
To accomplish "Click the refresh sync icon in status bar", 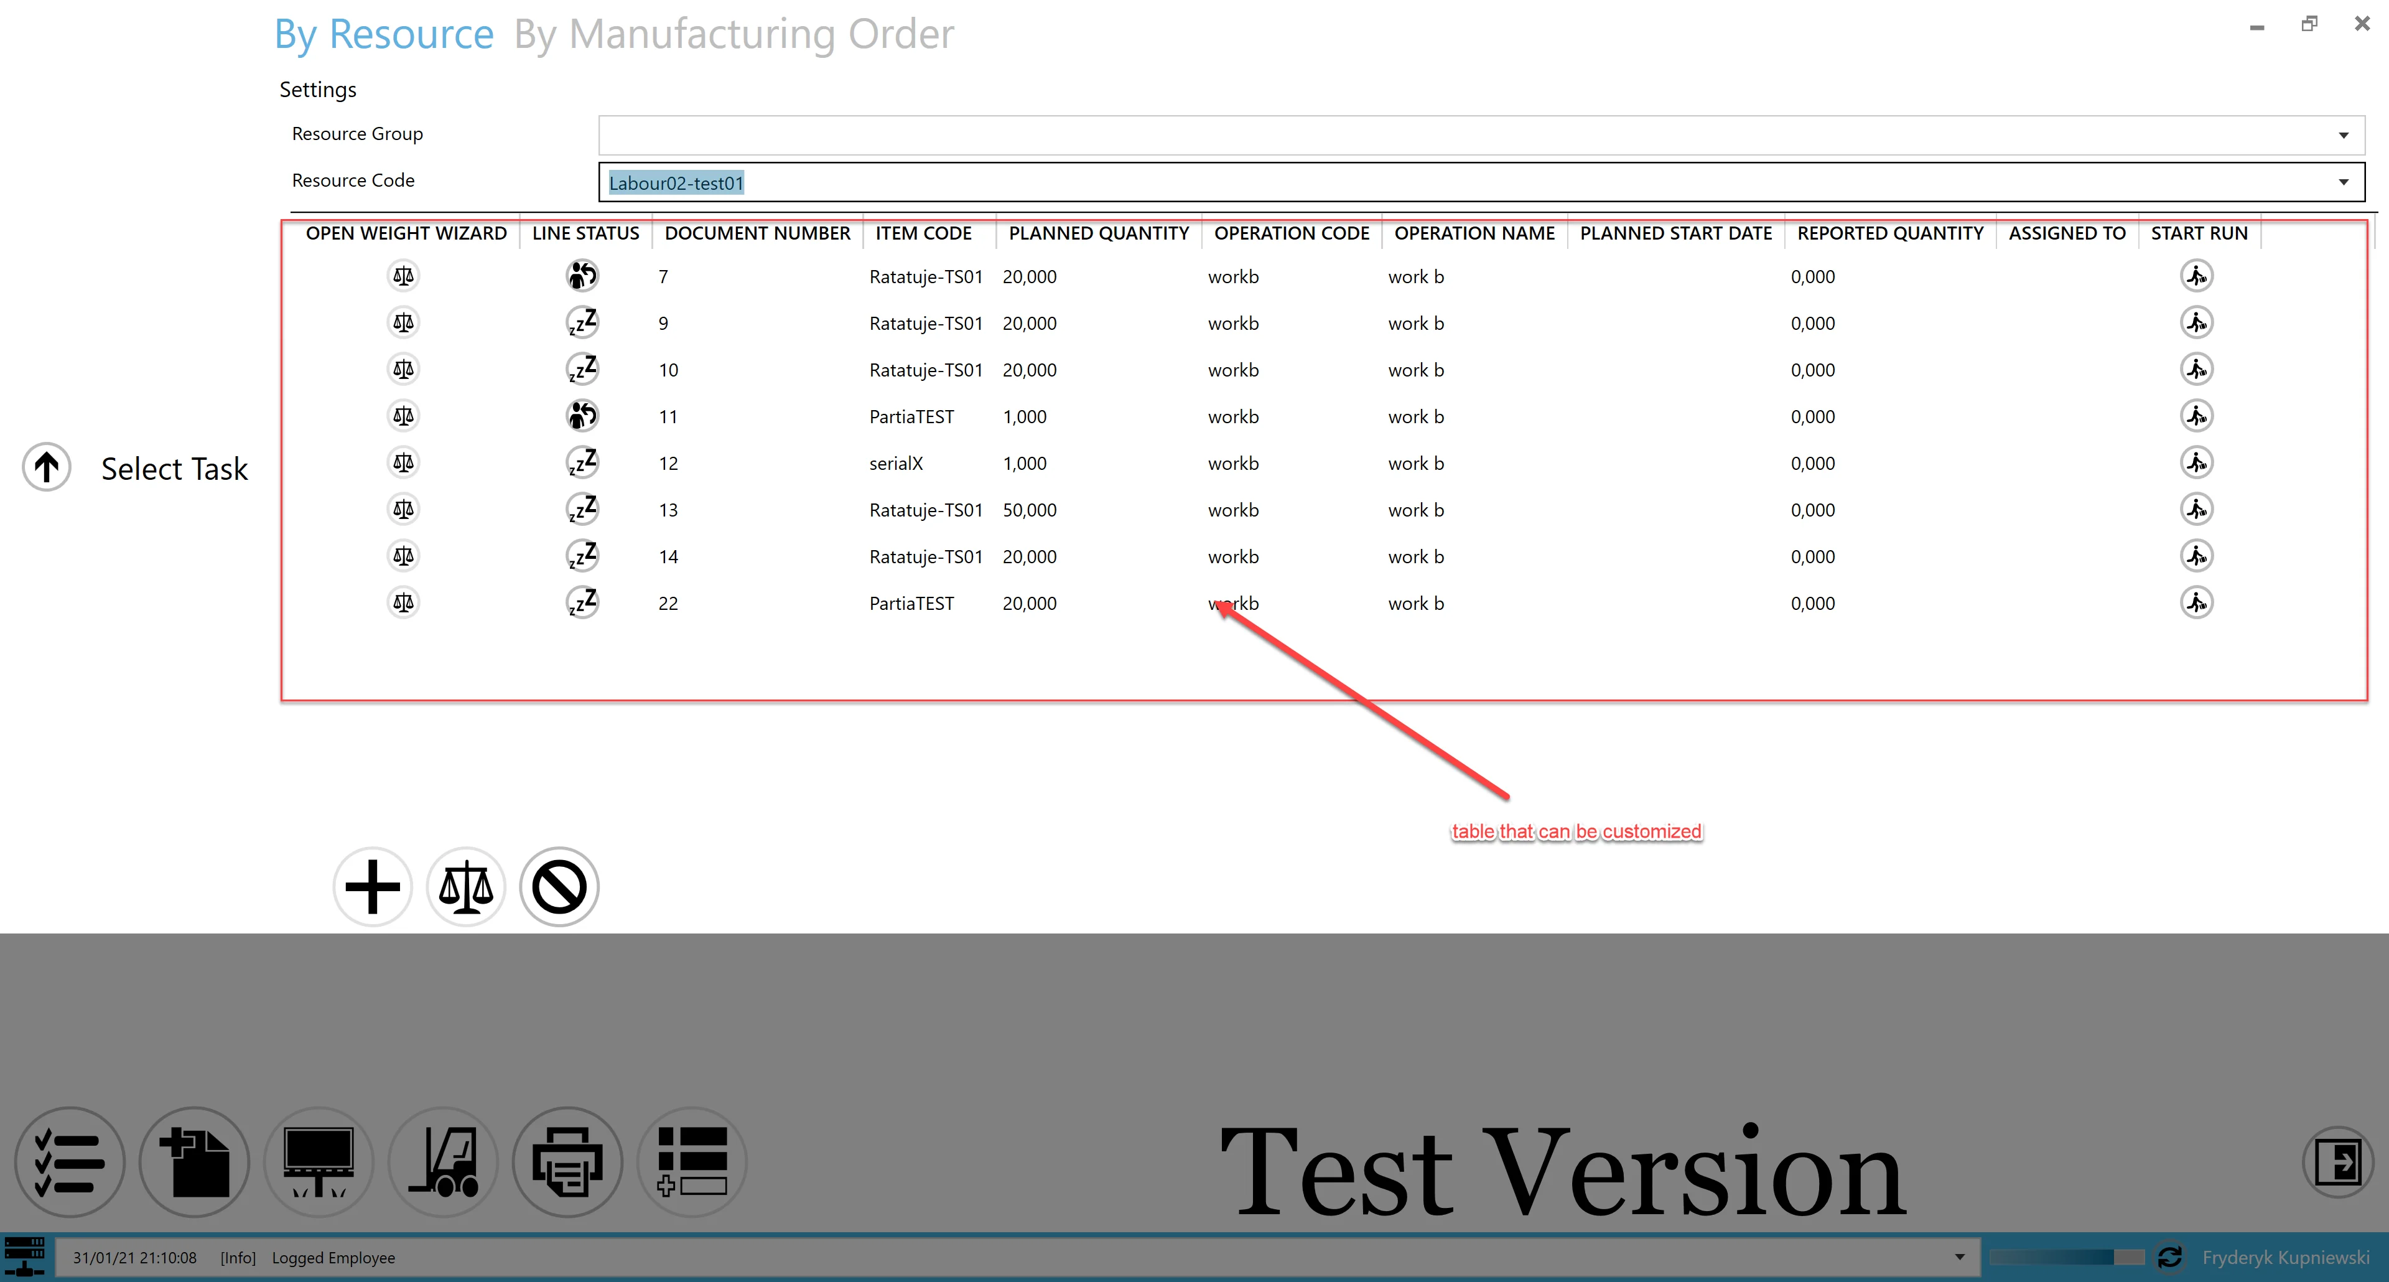I will click(2170, 1257).
